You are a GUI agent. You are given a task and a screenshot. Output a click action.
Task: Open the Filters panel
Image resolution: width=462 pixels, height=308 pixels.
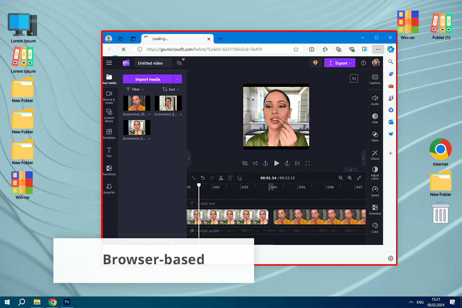coord(375,137)
